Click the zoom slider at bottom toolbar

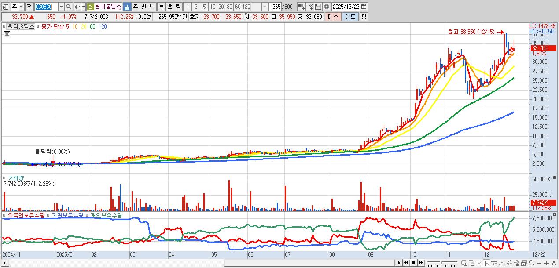coord(442,263)
